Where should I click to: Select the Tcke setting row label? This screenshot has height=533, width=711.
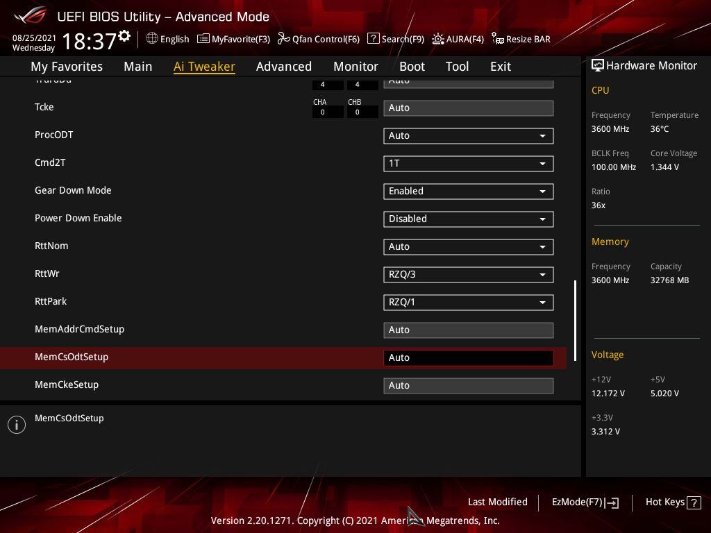44,107
